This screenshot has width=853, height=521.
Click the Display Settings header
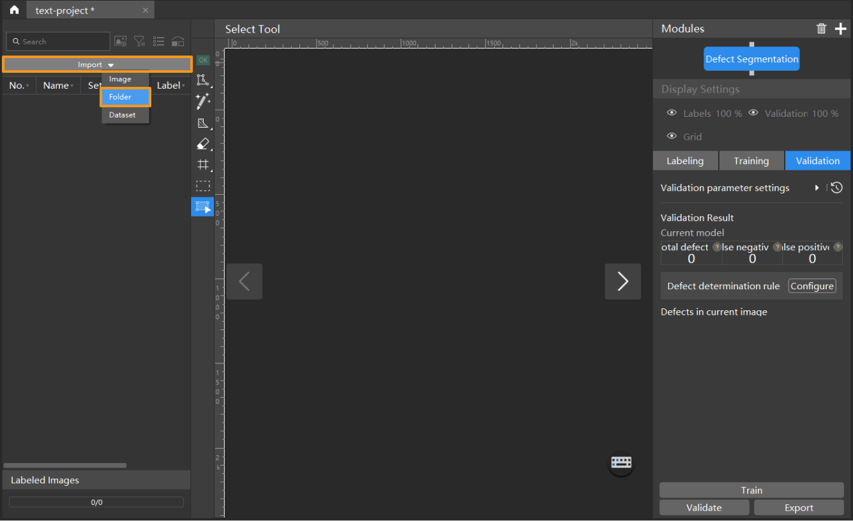[x=751, y=89]
